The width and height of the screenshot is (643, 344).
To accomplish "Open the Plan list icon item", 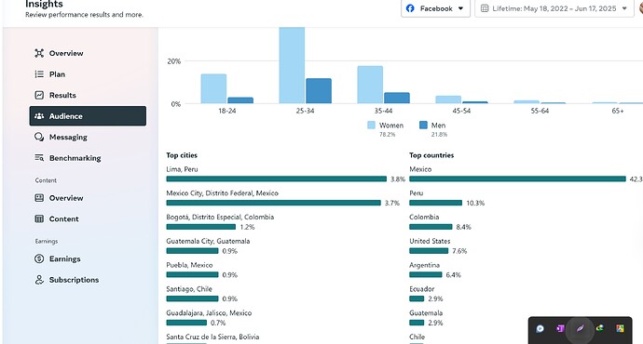I will pos(39,74).
